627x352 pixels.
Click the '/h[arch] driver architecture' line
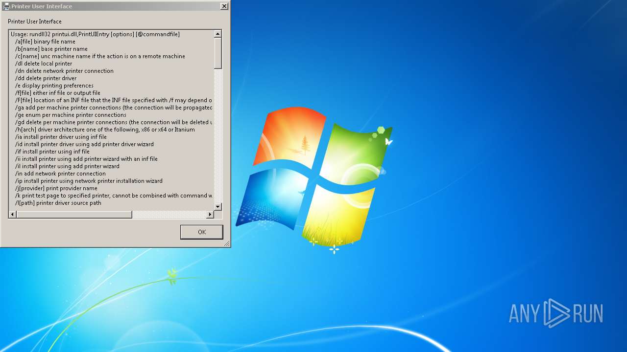click(x=105, y=130)
